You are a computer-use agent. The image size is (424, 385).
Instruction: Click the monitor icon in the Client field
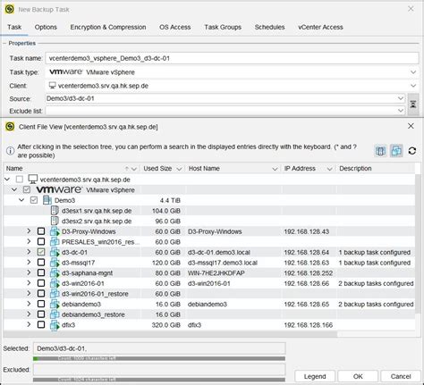(x=52, y=86)
